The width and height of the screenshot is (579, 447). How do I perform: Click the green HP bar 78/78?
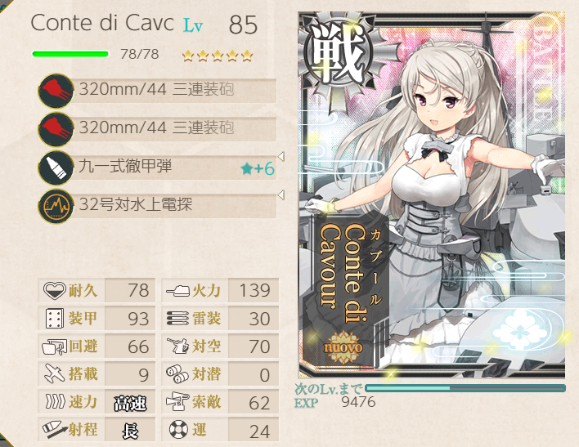point(70,54)
